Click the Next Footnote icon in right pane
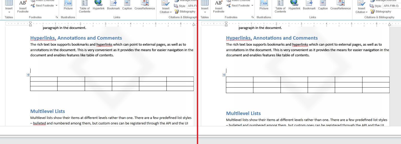Image resolution: width=401 pixels, height=144 pixels. (228, 5)
